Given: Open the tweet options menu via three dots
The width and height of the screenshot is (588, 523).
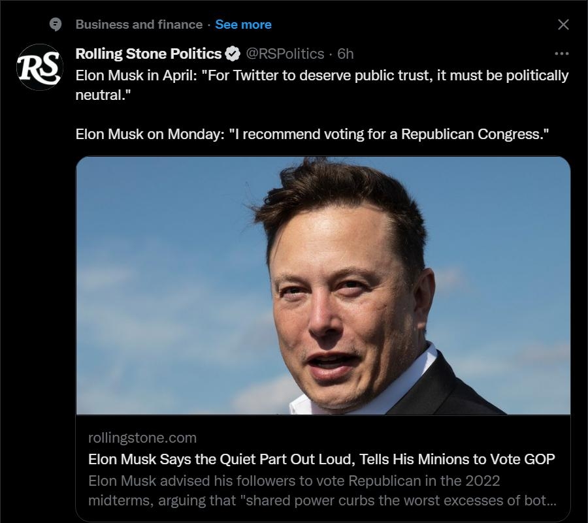Looking at the screenshot, I should (x=562, y=54).
